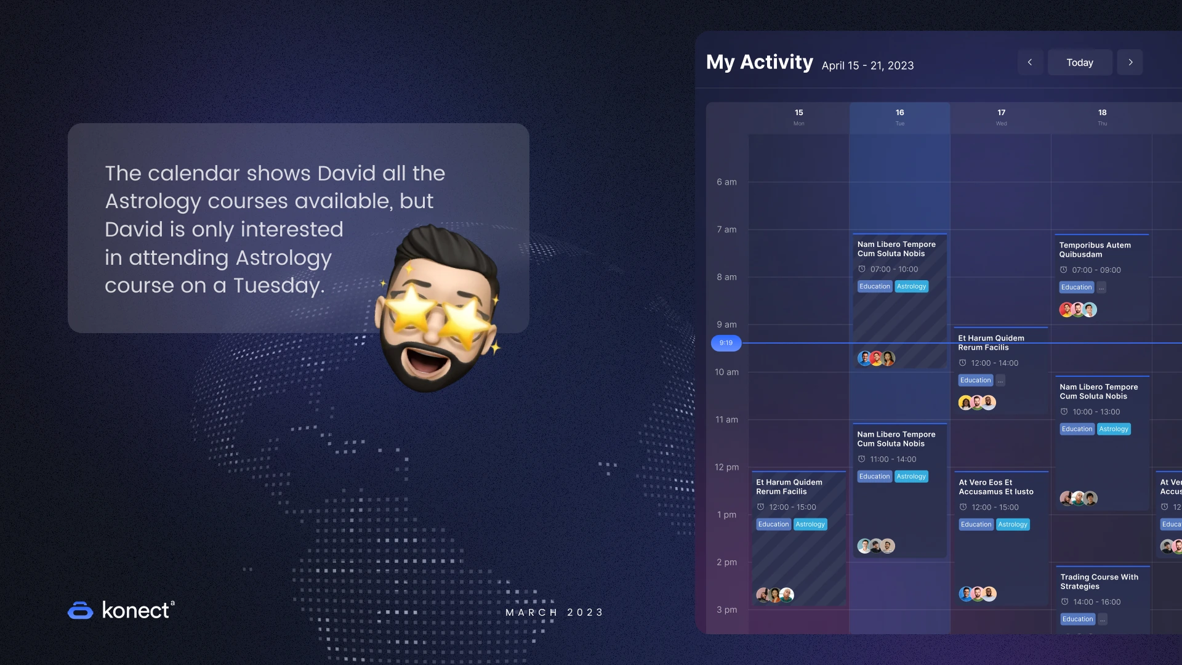Click Astrology tag on Tuesday 07:00 event
This screenshot has width=1182, height=665.
(x=911, y=286)
